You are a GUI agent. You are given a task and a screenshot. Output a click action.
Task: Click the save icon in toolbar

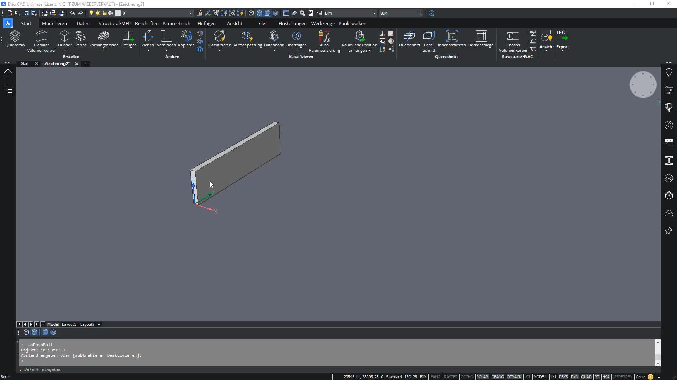(x=26, y=13)
